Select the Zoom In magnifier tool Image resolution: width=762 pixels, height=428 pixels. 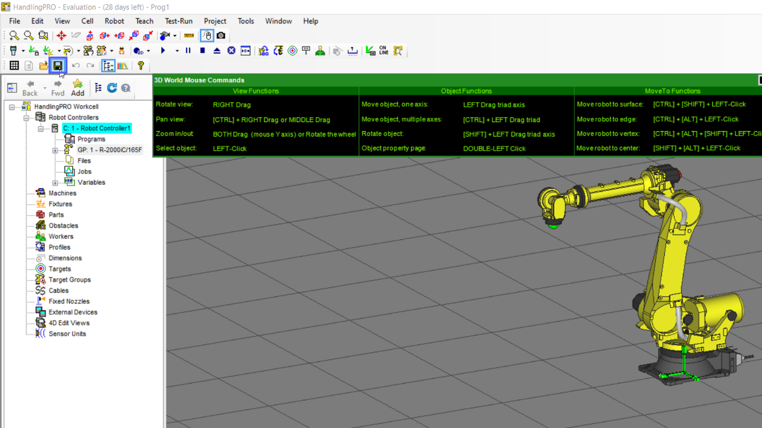(14, 36)
